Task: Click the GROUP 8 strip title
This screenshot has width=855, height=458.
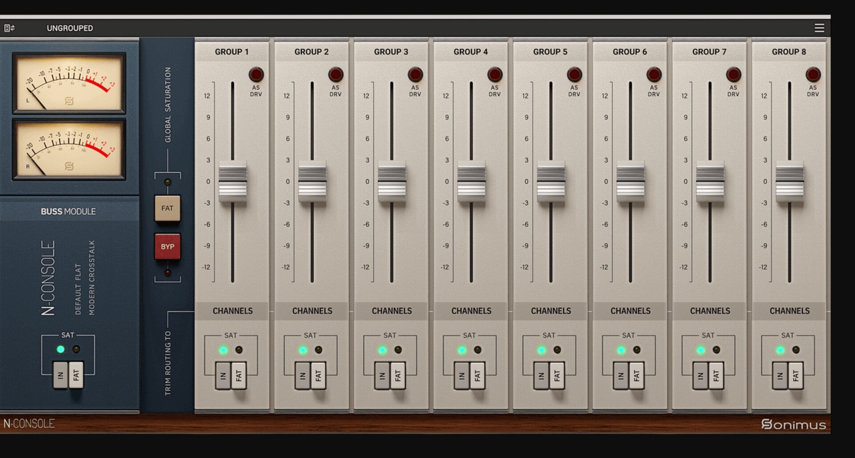Action: [789, 52]
